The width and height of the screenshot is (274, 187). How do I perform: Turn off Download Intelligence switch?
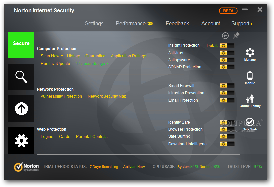(x=227, y=144)
